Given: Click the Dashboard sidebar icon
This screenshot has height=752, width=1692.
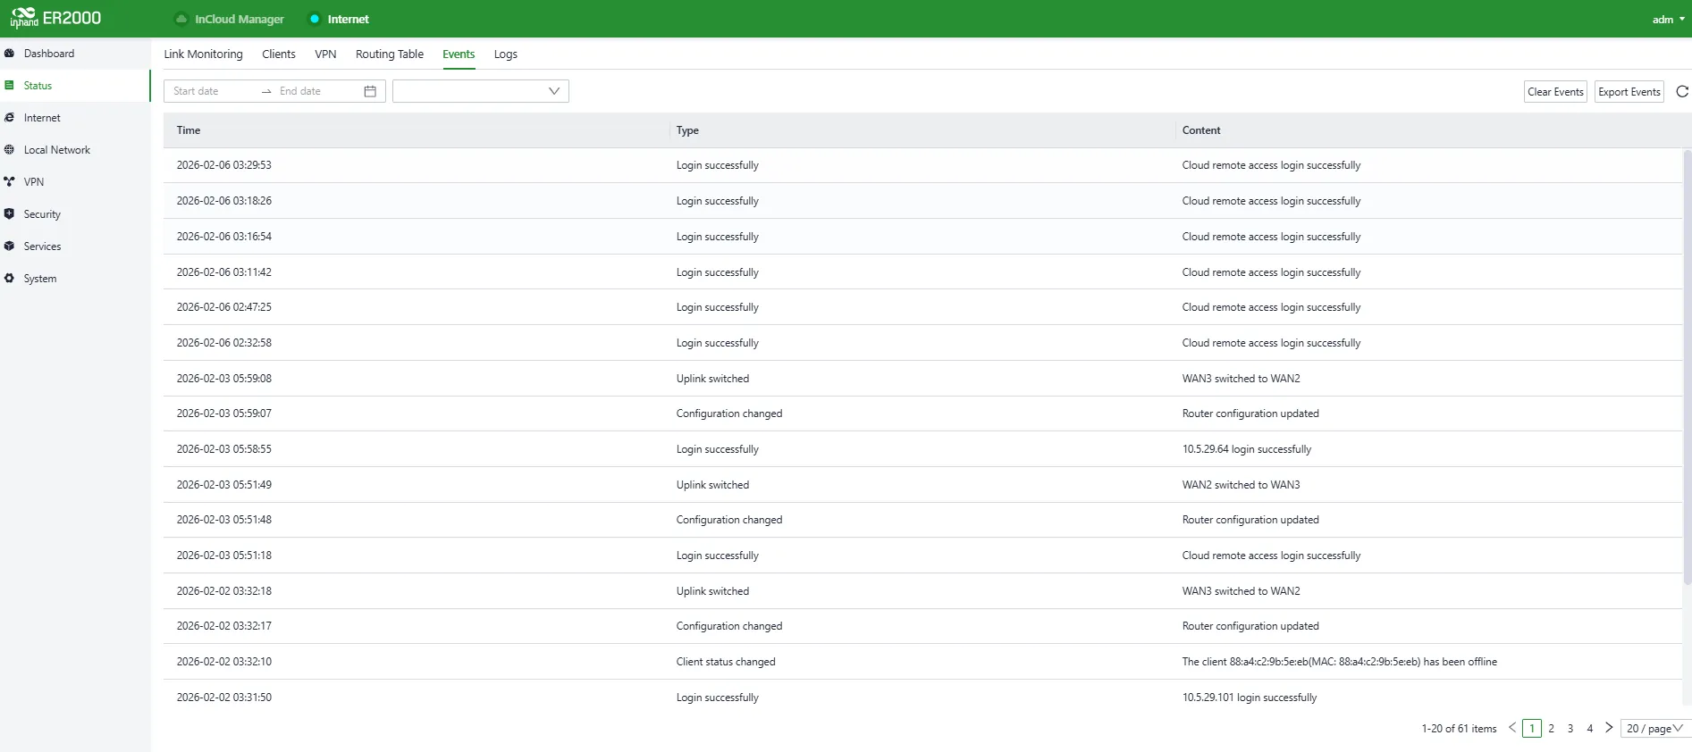Looking at the screenshot, I should [x=9, y=54].
